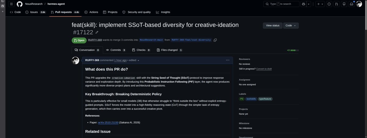
Task: Open user profile avatar menu
Action: pyautogui.click(x=359, y=4)
